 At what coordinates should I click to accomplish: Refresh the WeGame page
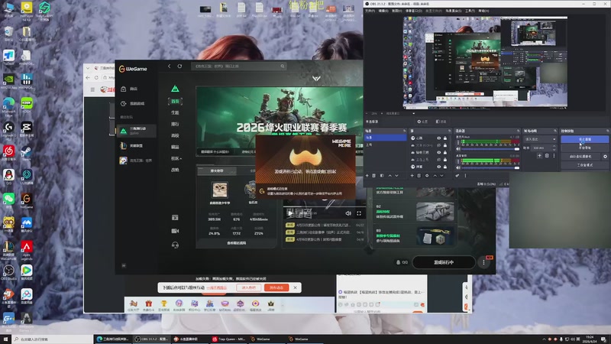(179, 67)
